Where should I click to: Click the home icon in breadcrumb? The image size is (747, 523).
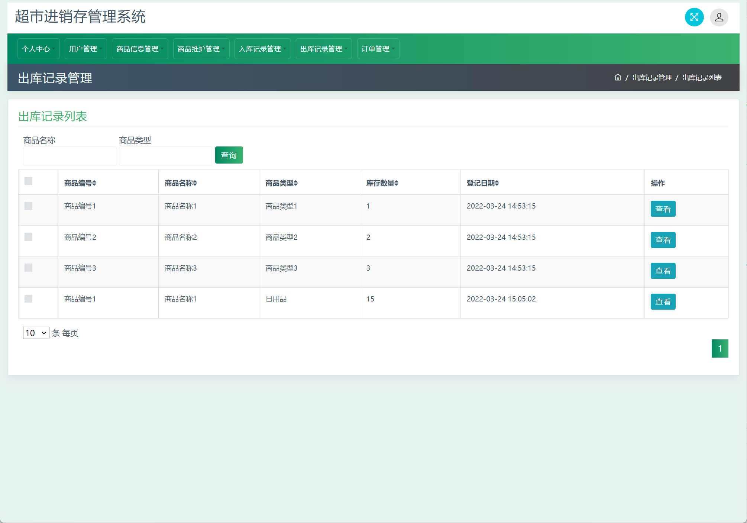coord(618,77)
